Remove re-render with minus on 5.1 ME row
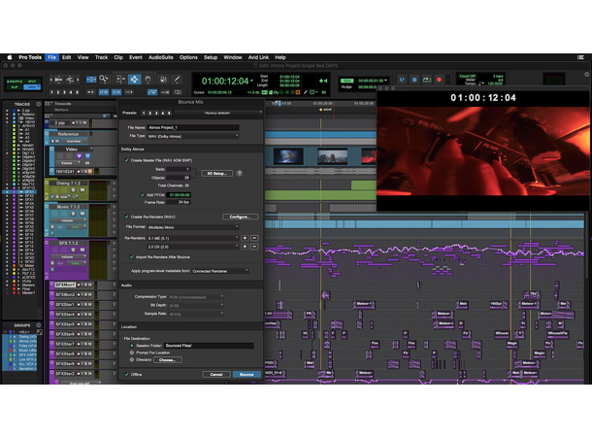 pos(254,238)
